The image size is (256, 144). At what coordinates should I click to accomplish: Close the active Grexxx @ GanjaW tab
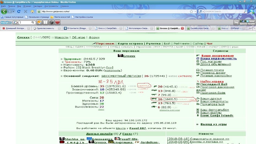tap(183, 28)
